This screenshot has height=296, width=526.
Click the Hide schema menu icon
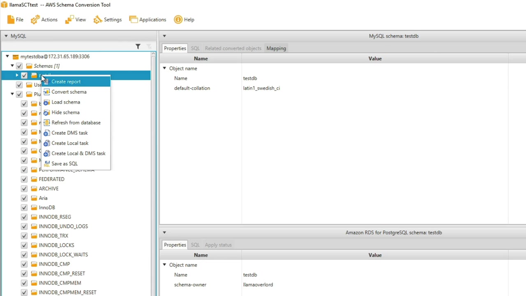46,113
